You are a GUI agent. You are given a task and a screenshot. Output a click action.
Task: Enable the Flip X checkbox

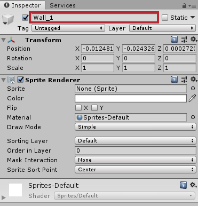coord(78,108)
